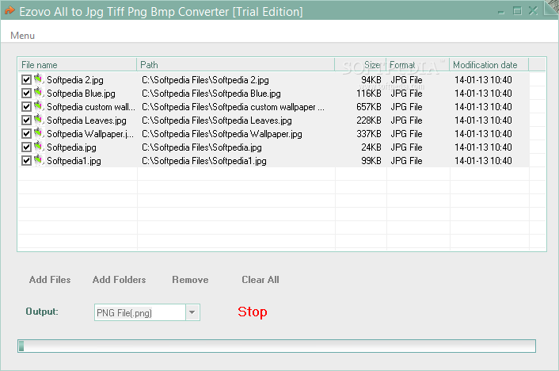Uncheck the Softpedia 2.jpg checkbox
This screenshot has width=559, height=371.
(x=26, y=79)
